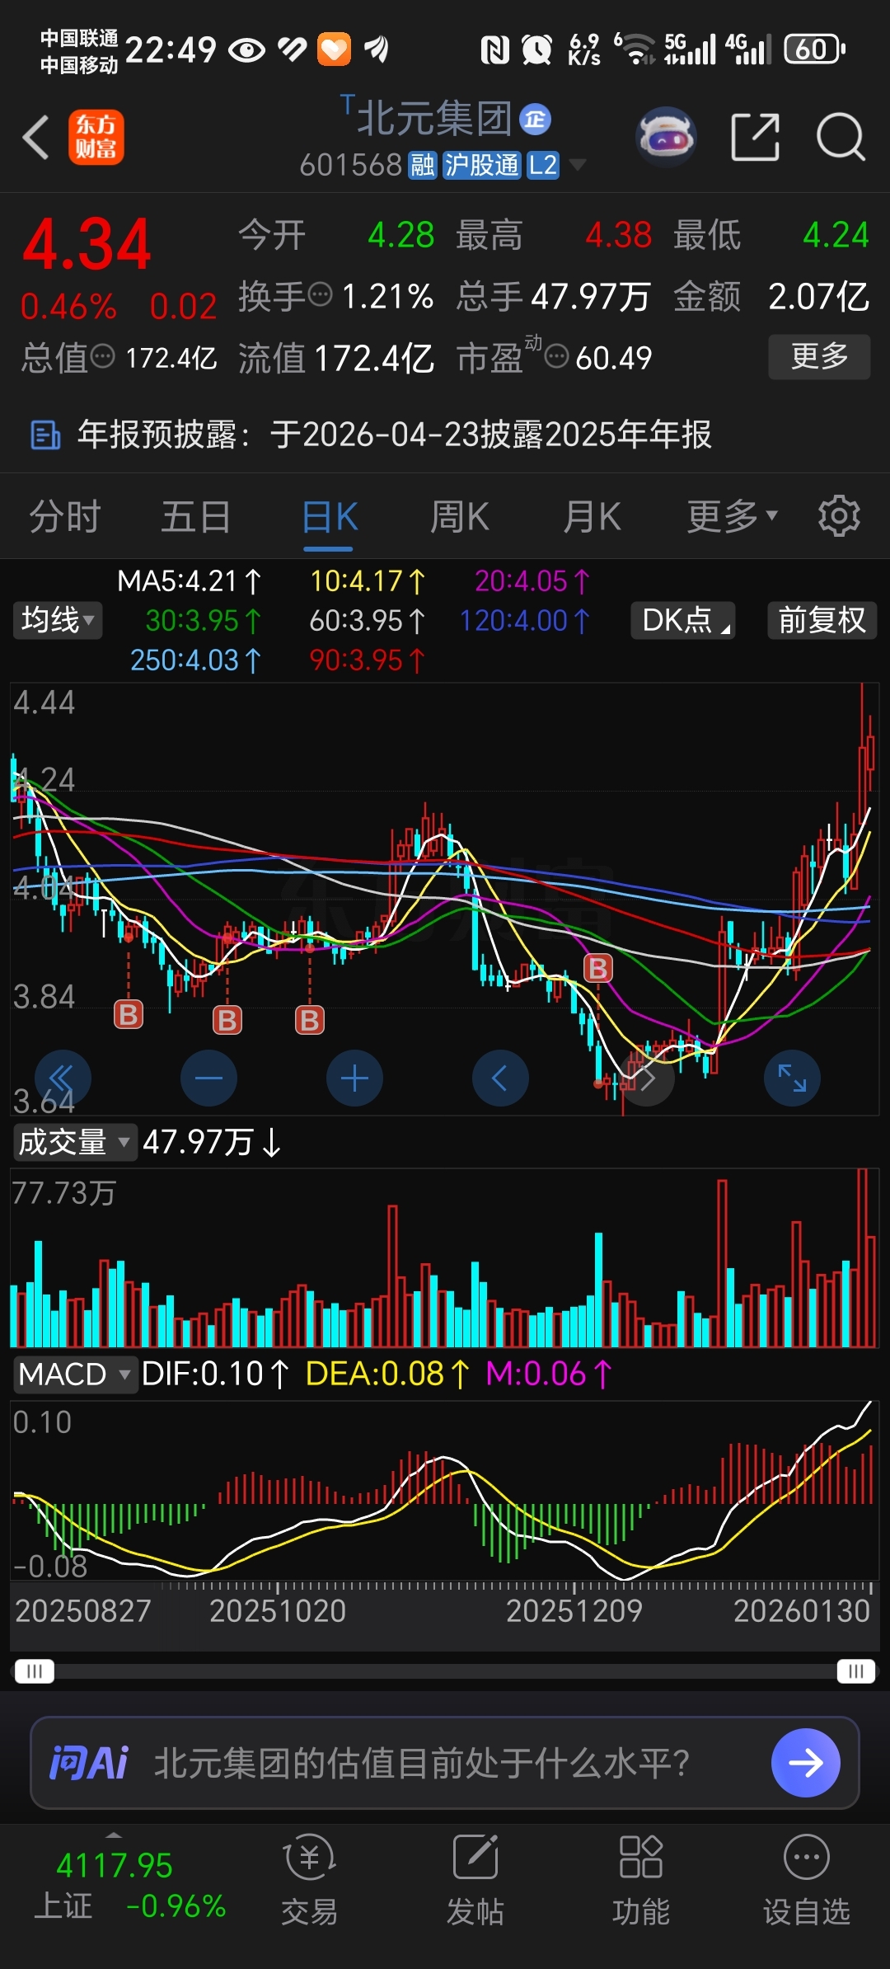Image resolution: width=890 pixels, height=1969 pixels.
Task: Tap the NFC status icon
Action: (x=495, y=50)
